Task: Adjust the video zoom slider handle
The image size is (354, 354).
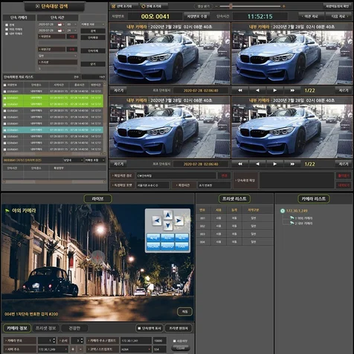Action: click(231, 6)
